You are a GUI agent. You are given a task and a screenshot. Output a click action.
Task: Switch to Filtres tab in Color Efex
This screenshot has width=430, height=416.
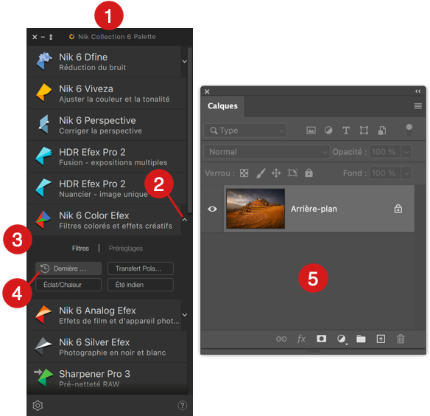point(80,249)
